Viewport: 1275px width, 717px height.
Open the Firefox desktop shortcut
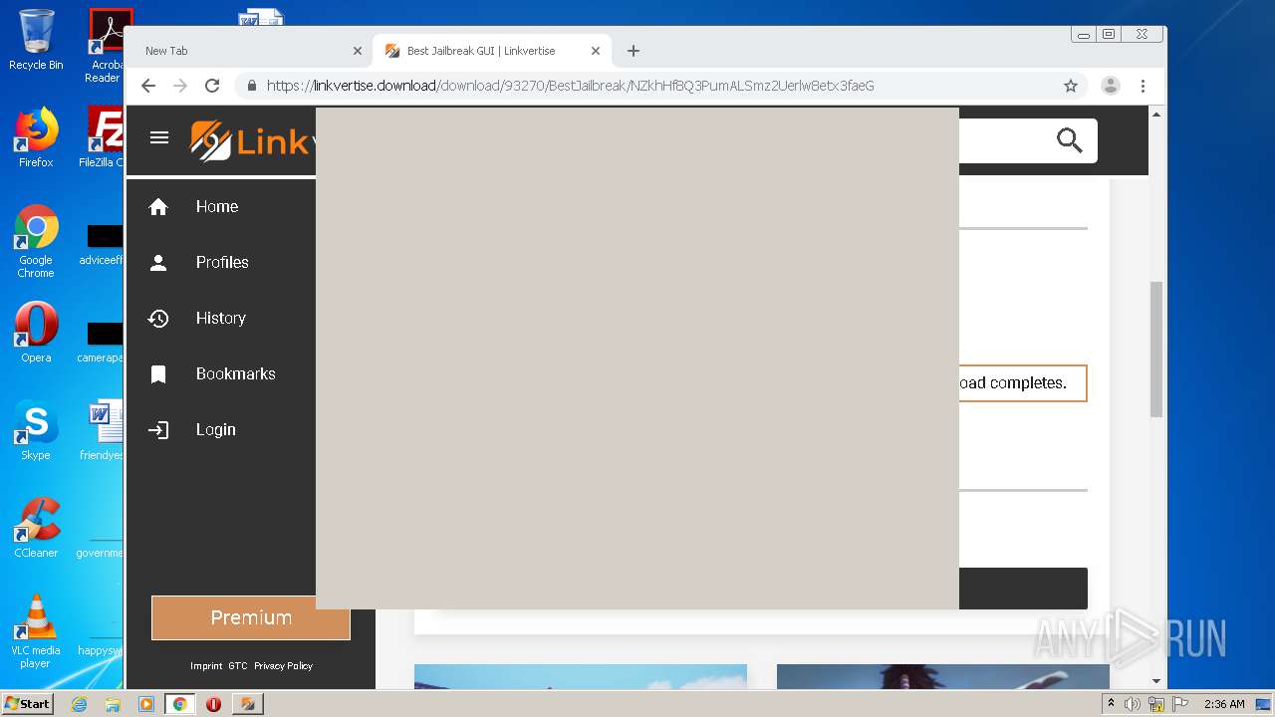point(36,137)
